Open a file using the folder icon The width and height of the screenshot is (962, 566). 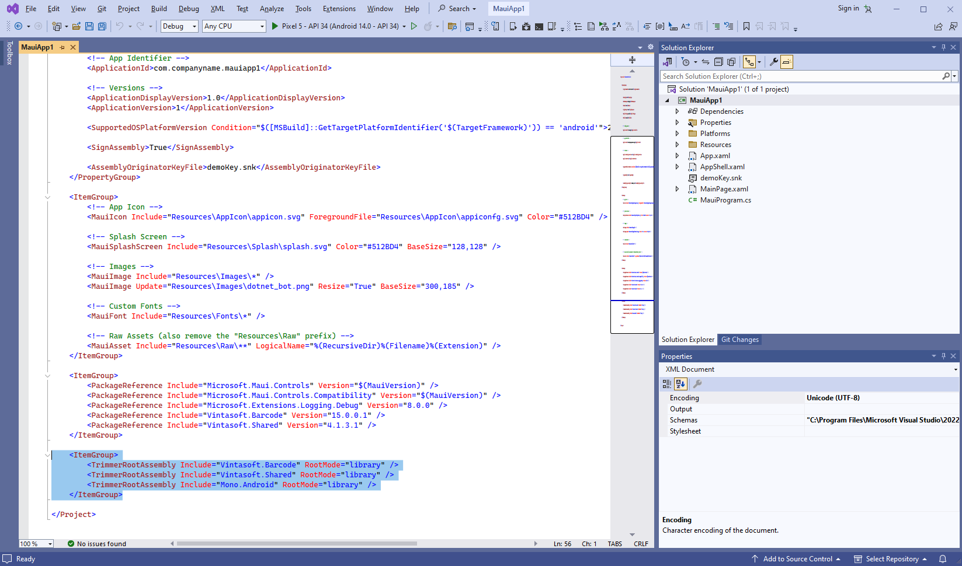(77, 26)
